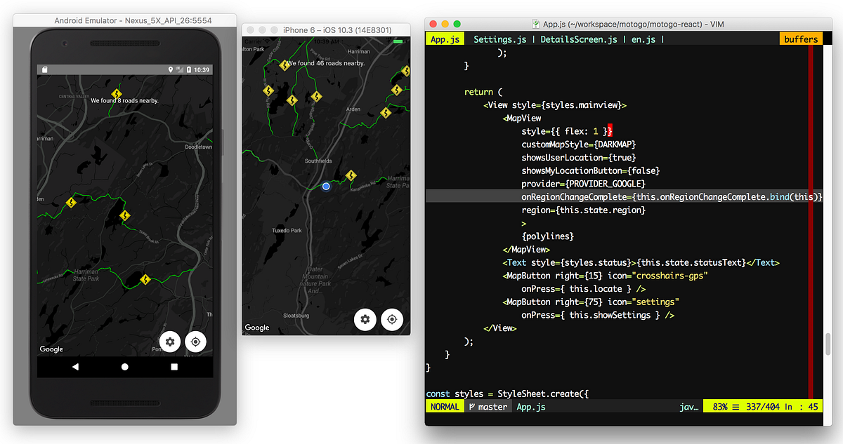
Task: Click the Google logo on the iPhone map
Action: [257, 327]
